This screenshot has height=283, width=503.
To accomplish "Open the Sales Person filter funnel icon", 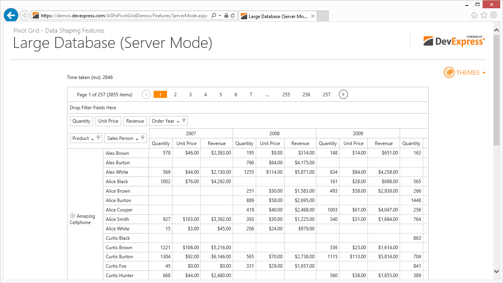I will coord(143,138).
